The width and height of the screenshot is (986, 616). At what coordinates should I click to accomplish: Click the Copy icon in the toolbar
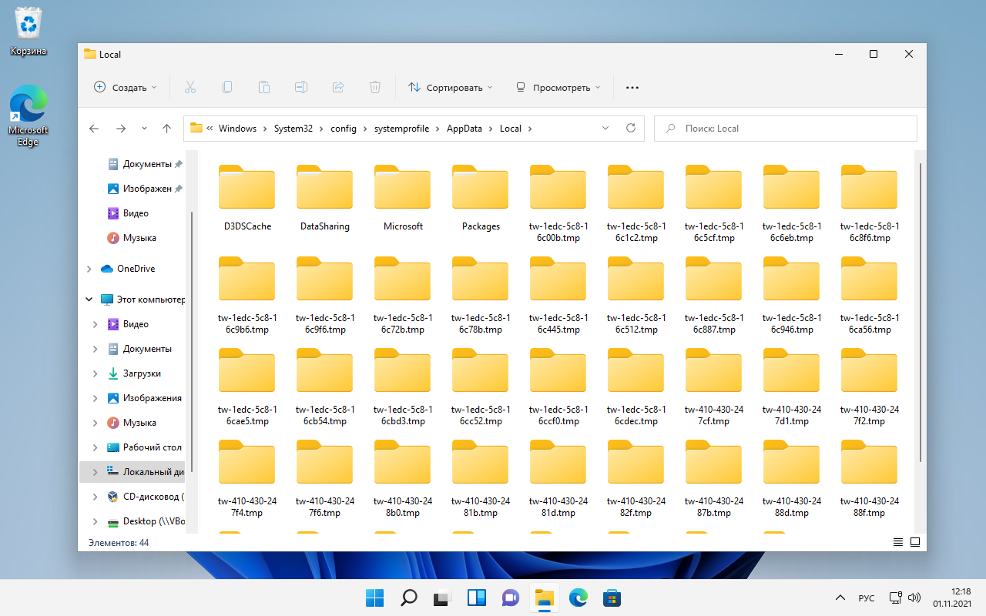pos(226,87)
